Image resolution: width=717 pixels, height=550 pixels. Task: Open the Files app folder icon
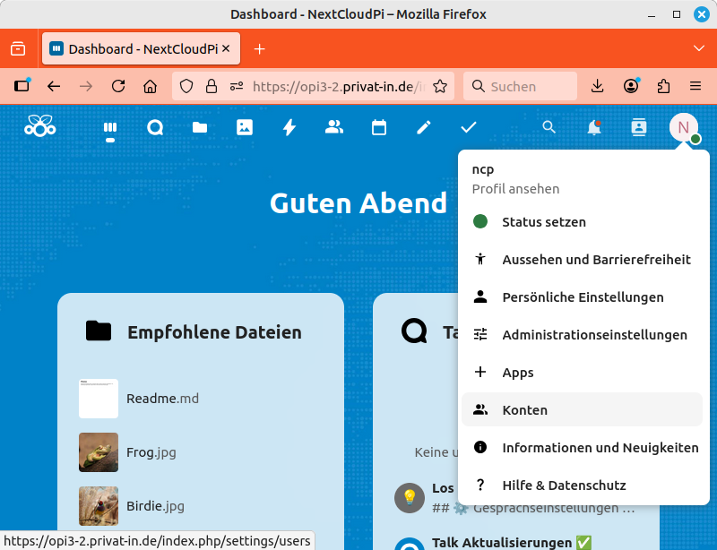pyautogui.click(x=200, y=127)
